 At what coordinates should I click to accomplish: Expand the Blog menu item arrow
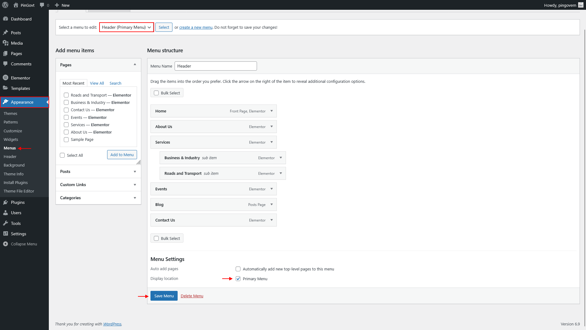pos(272,204)
